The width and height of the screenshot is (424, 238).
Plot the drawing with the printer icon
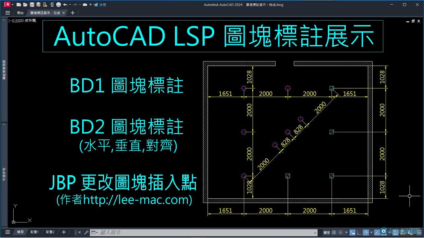[59, 5]
